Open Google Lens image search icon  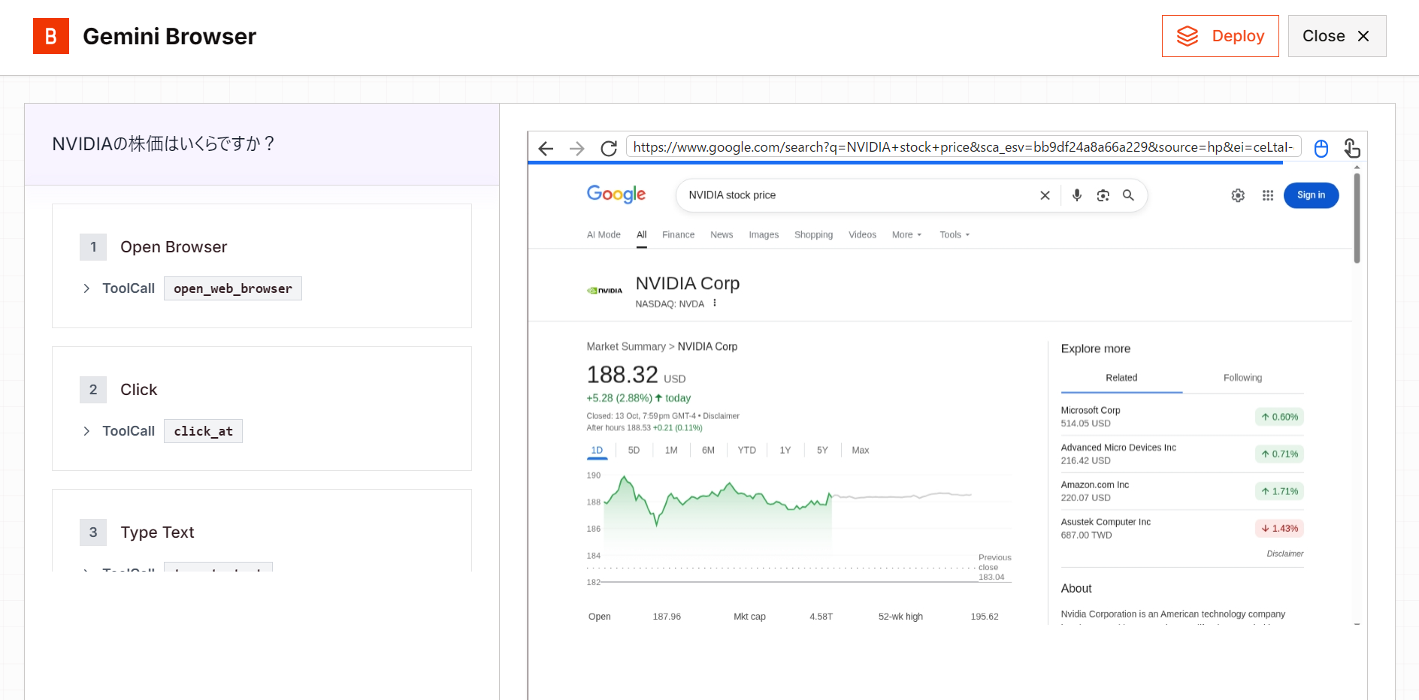1103,195
